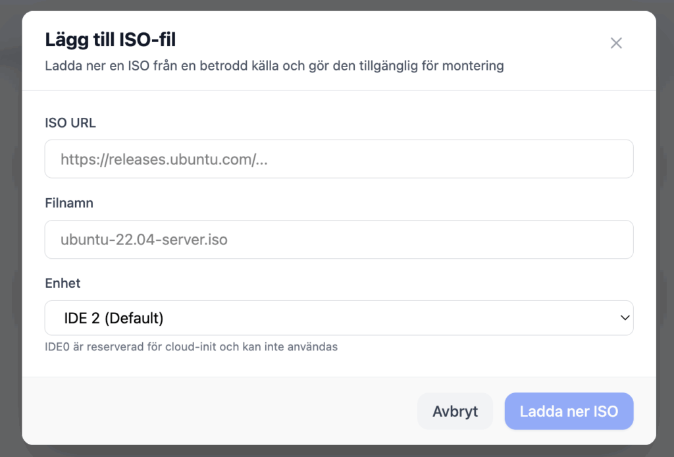Viewport: 674px width, 457px height.
Task: Click the subtitle about betrodd källa
Action: [x=274, y=66]
